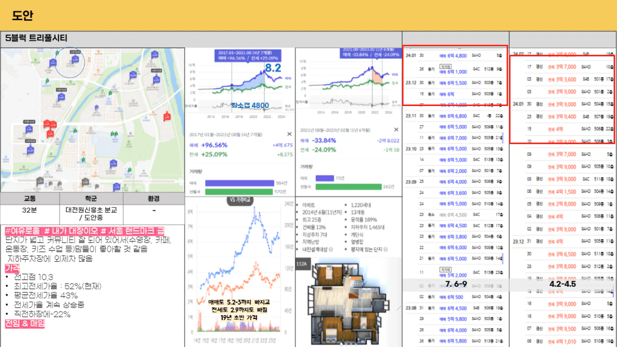This screenshot has height=347, width=617.
Task: Click the +4억 675 amount
Action: point(282,145)
